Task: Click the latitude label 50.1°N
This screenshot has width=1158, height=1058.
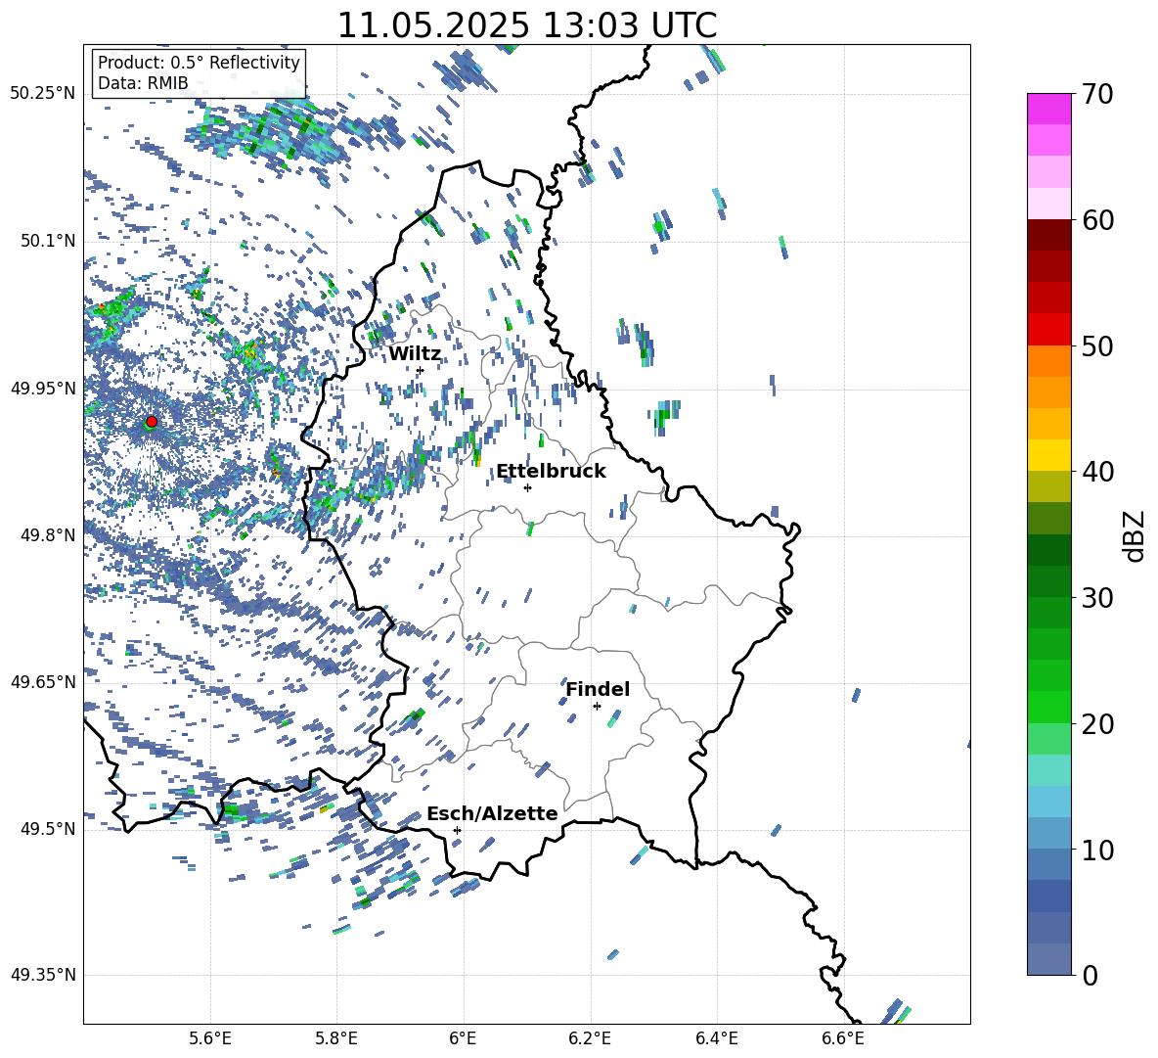Action: pyautogui.click(x=47, y=241)
